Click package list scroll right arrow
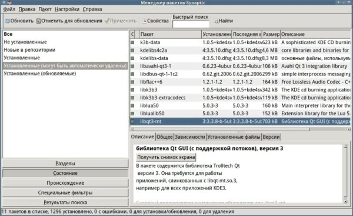The width and height of the screenshot is (353, 216). click(x=348, y=129)
